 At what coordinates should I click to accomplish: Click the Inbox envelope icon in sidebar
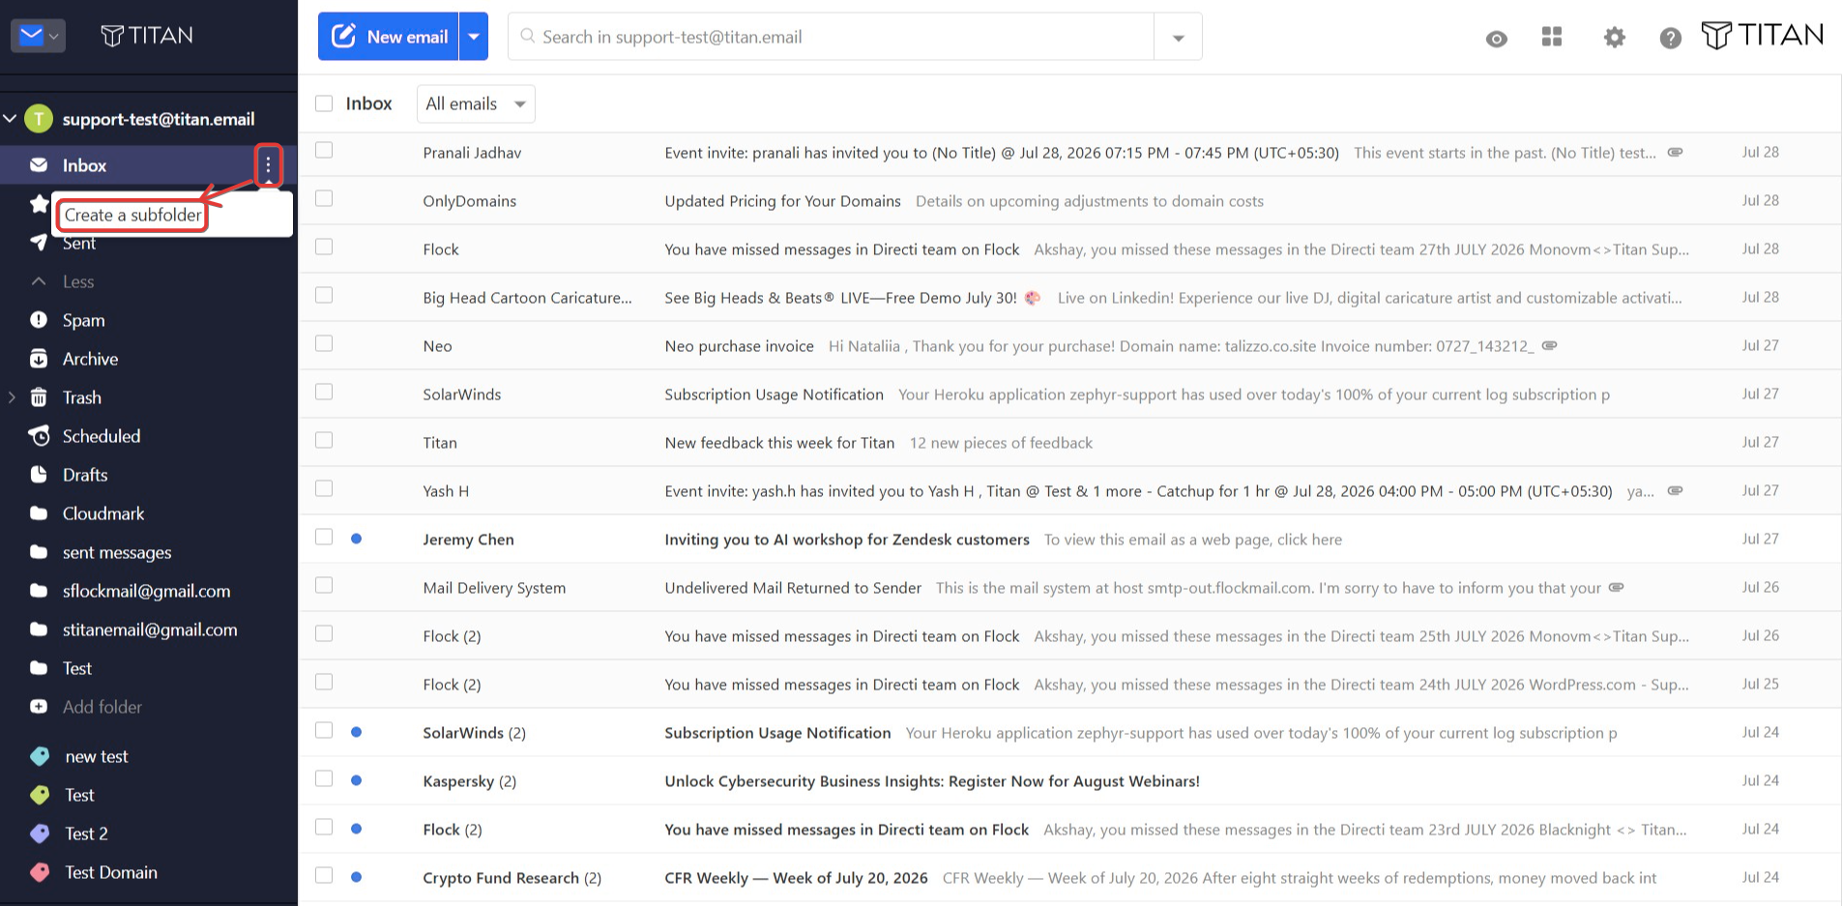pyautogui.click(x=39, y=165)
